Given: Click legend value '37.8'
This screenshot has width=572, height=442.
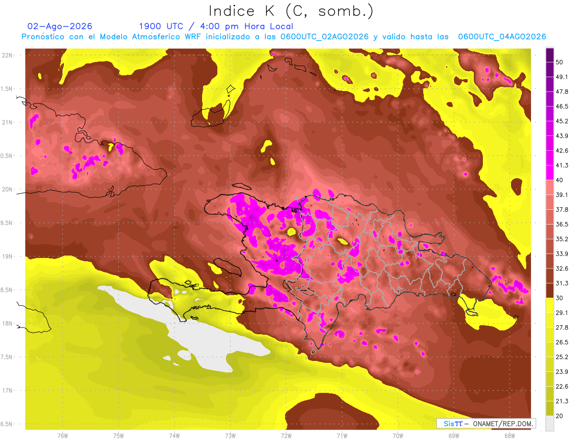Looking at the screenshot, I should pos(562,210).
